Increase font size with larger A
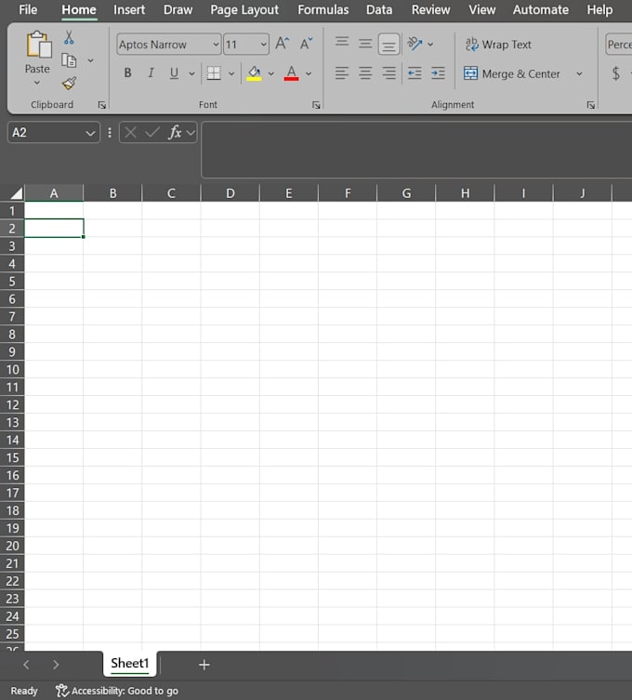This screenshot has width=632, height=700. [283, 44]
